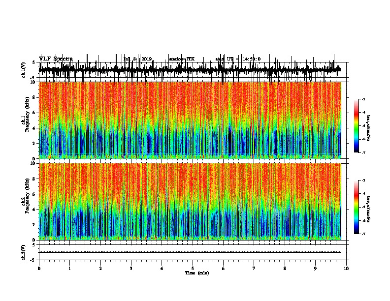Click the flat ch.3 voltage trace
Viewport: 390px width, 301px height.
coord(190,252)
